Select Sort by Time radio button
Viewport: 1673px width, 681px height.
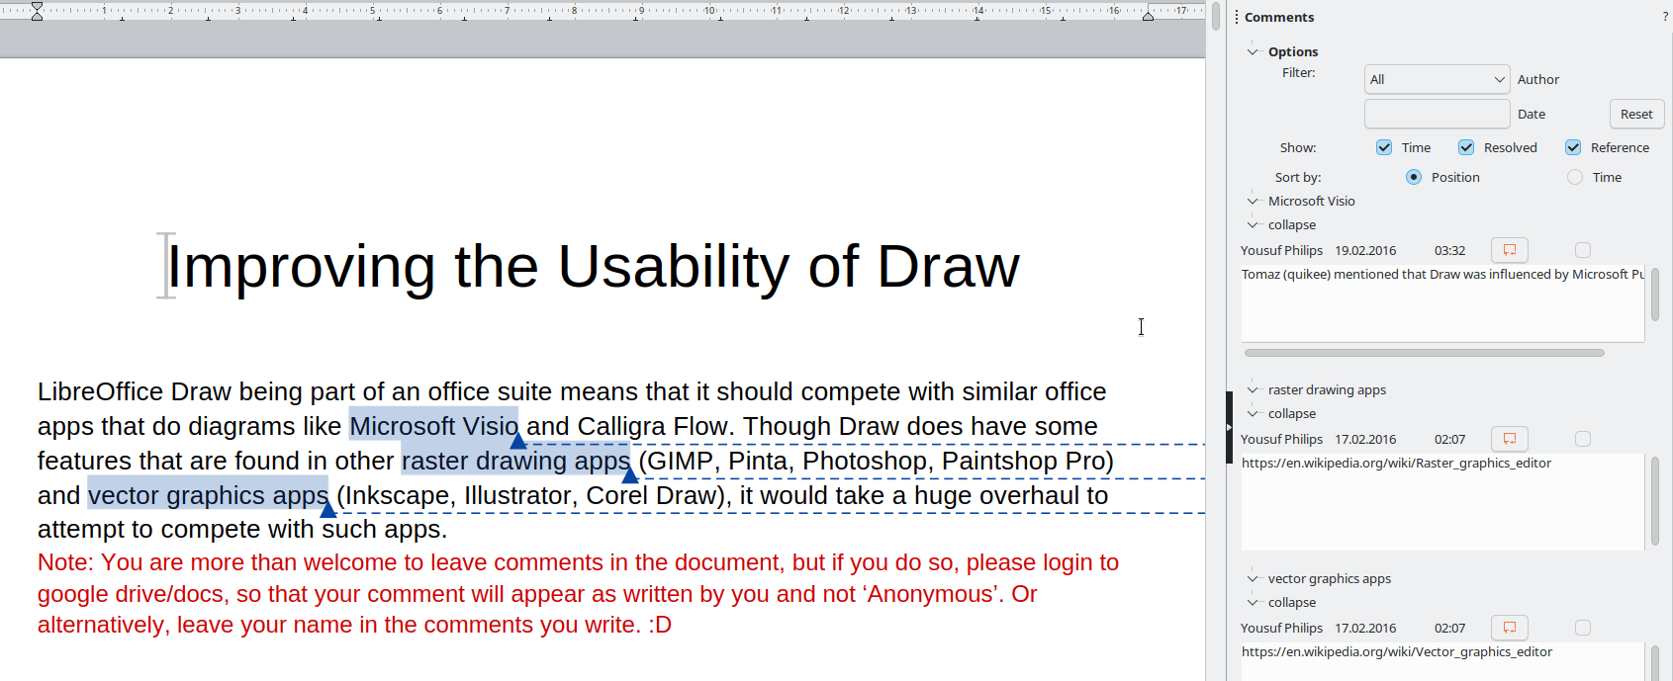1575,177
